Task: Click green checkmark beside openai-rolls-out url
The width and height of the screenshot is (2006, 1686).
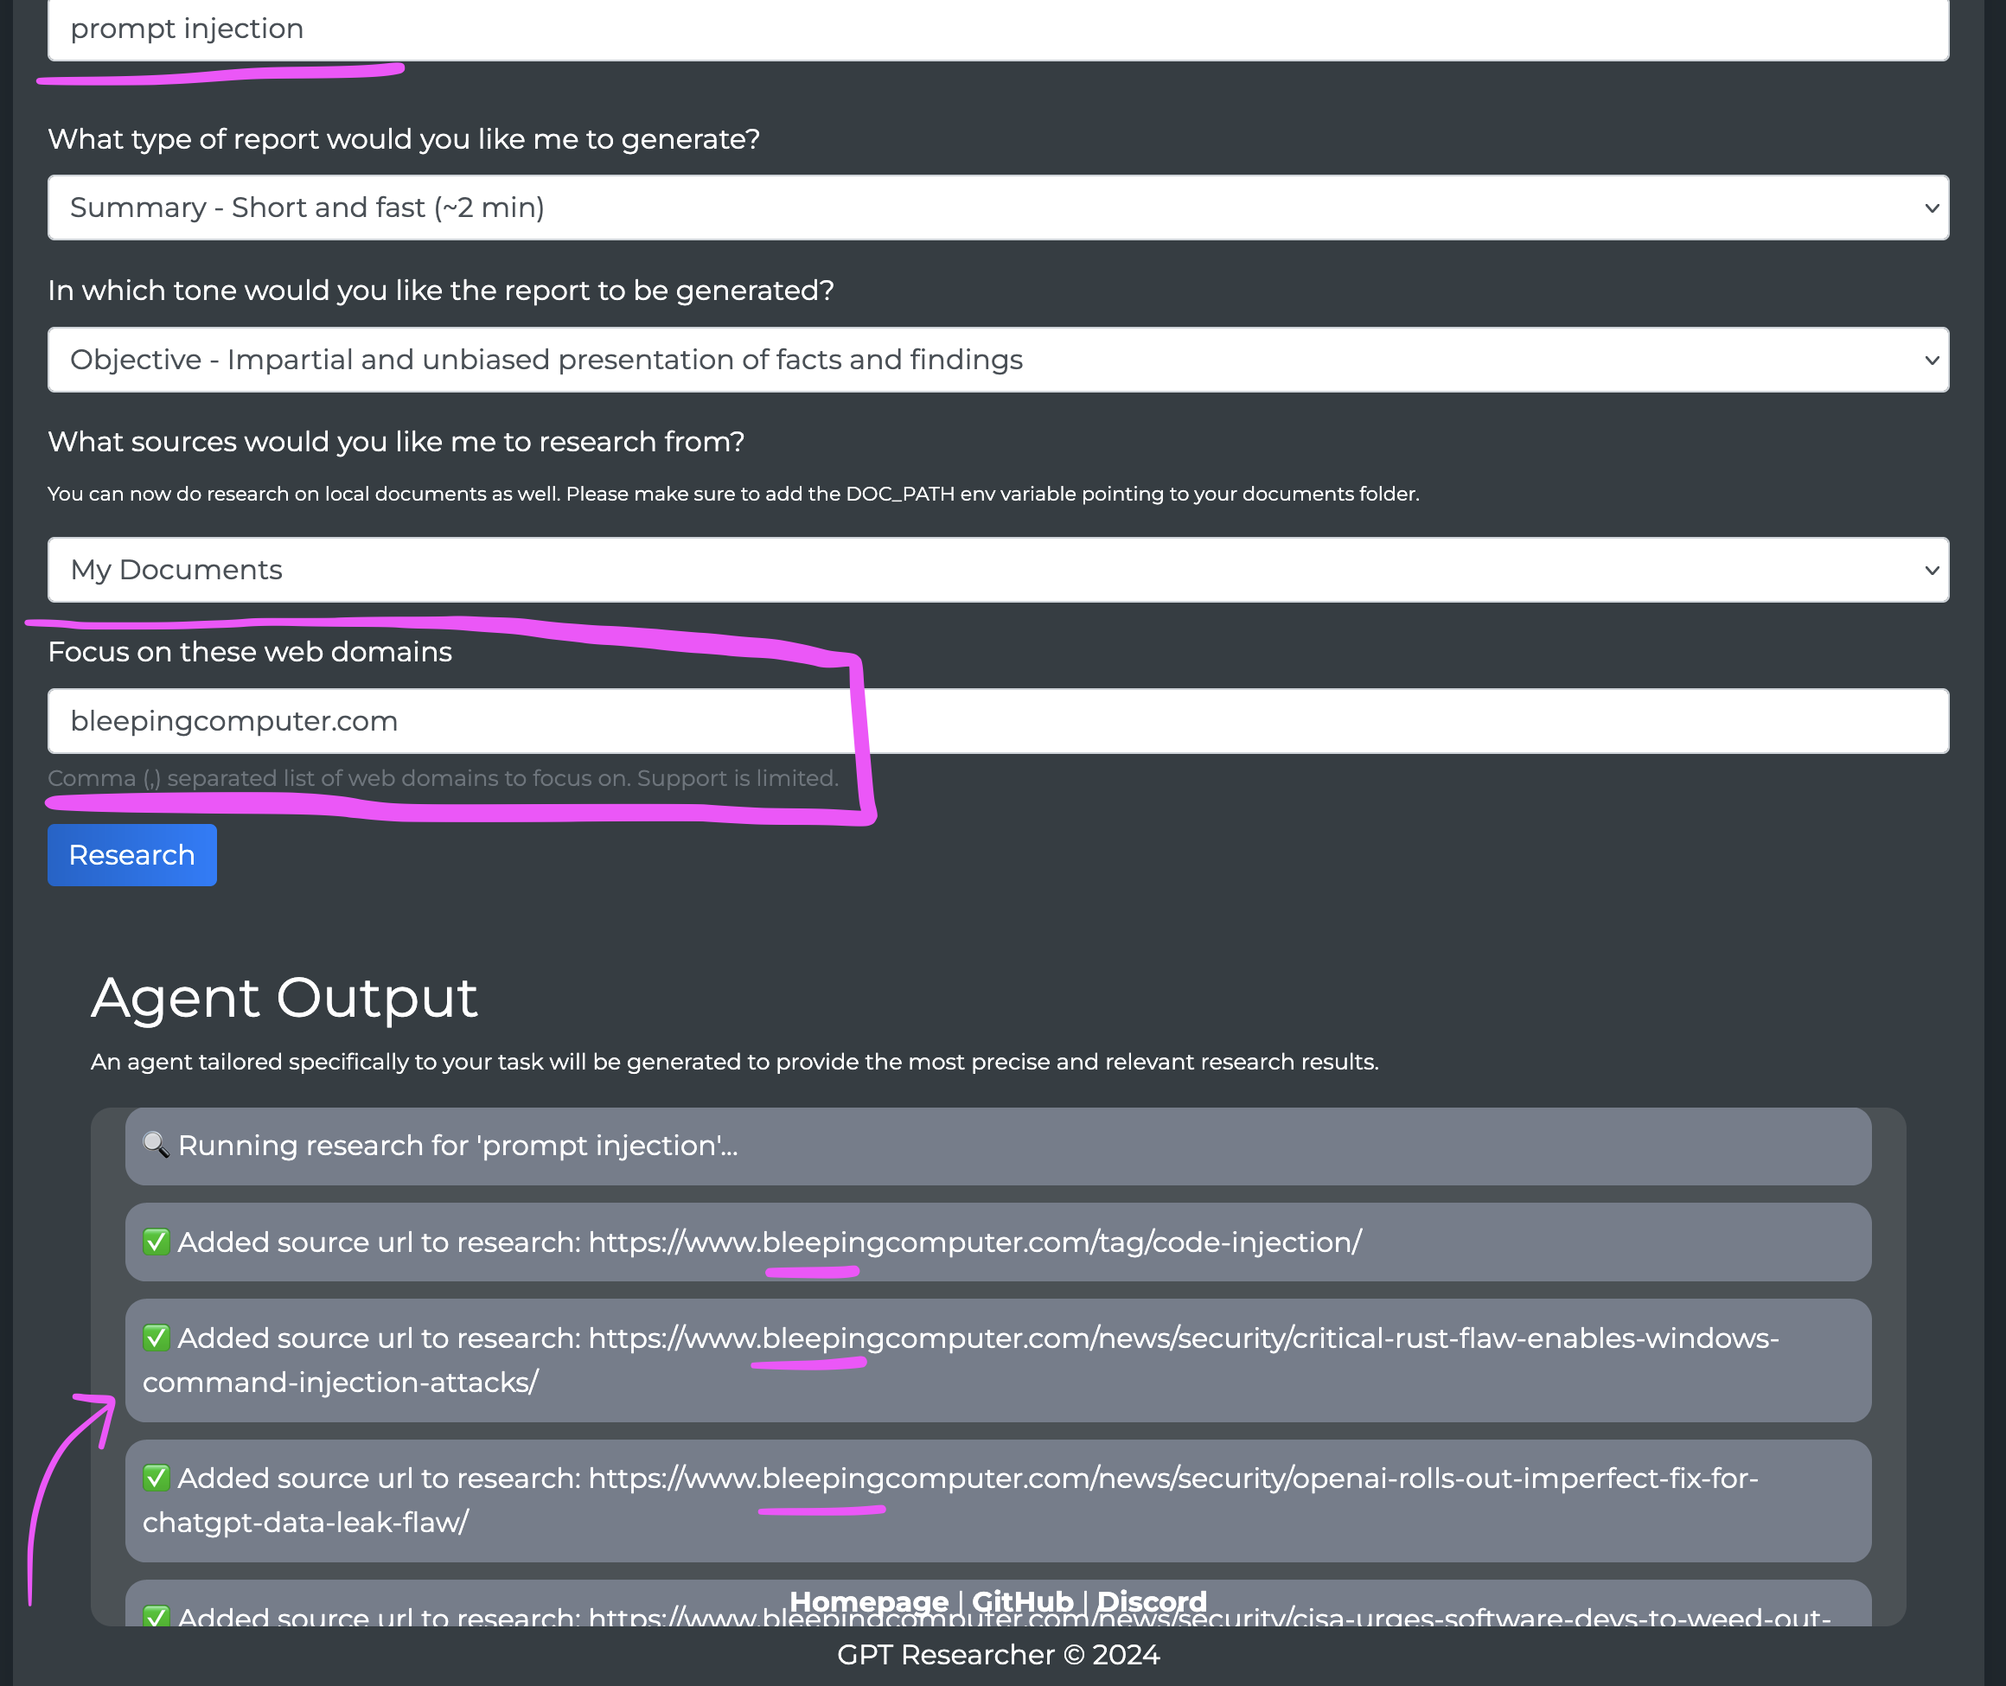Action: [156, 1478]
